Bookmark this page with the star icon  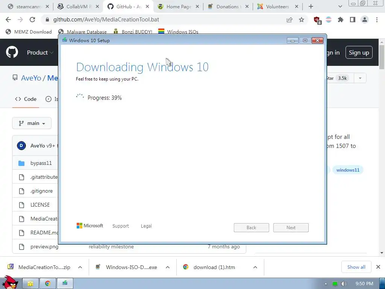302,20
